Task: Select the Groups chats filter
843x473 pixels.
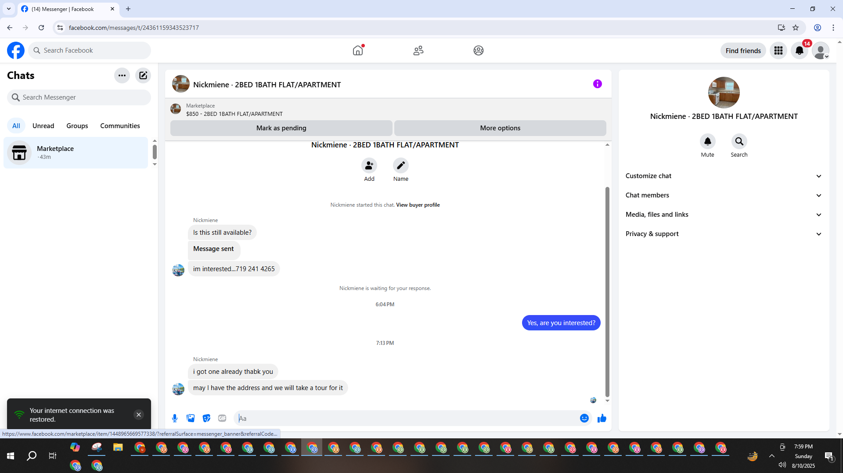Action: pyautogui.click(x=77, y=126)
